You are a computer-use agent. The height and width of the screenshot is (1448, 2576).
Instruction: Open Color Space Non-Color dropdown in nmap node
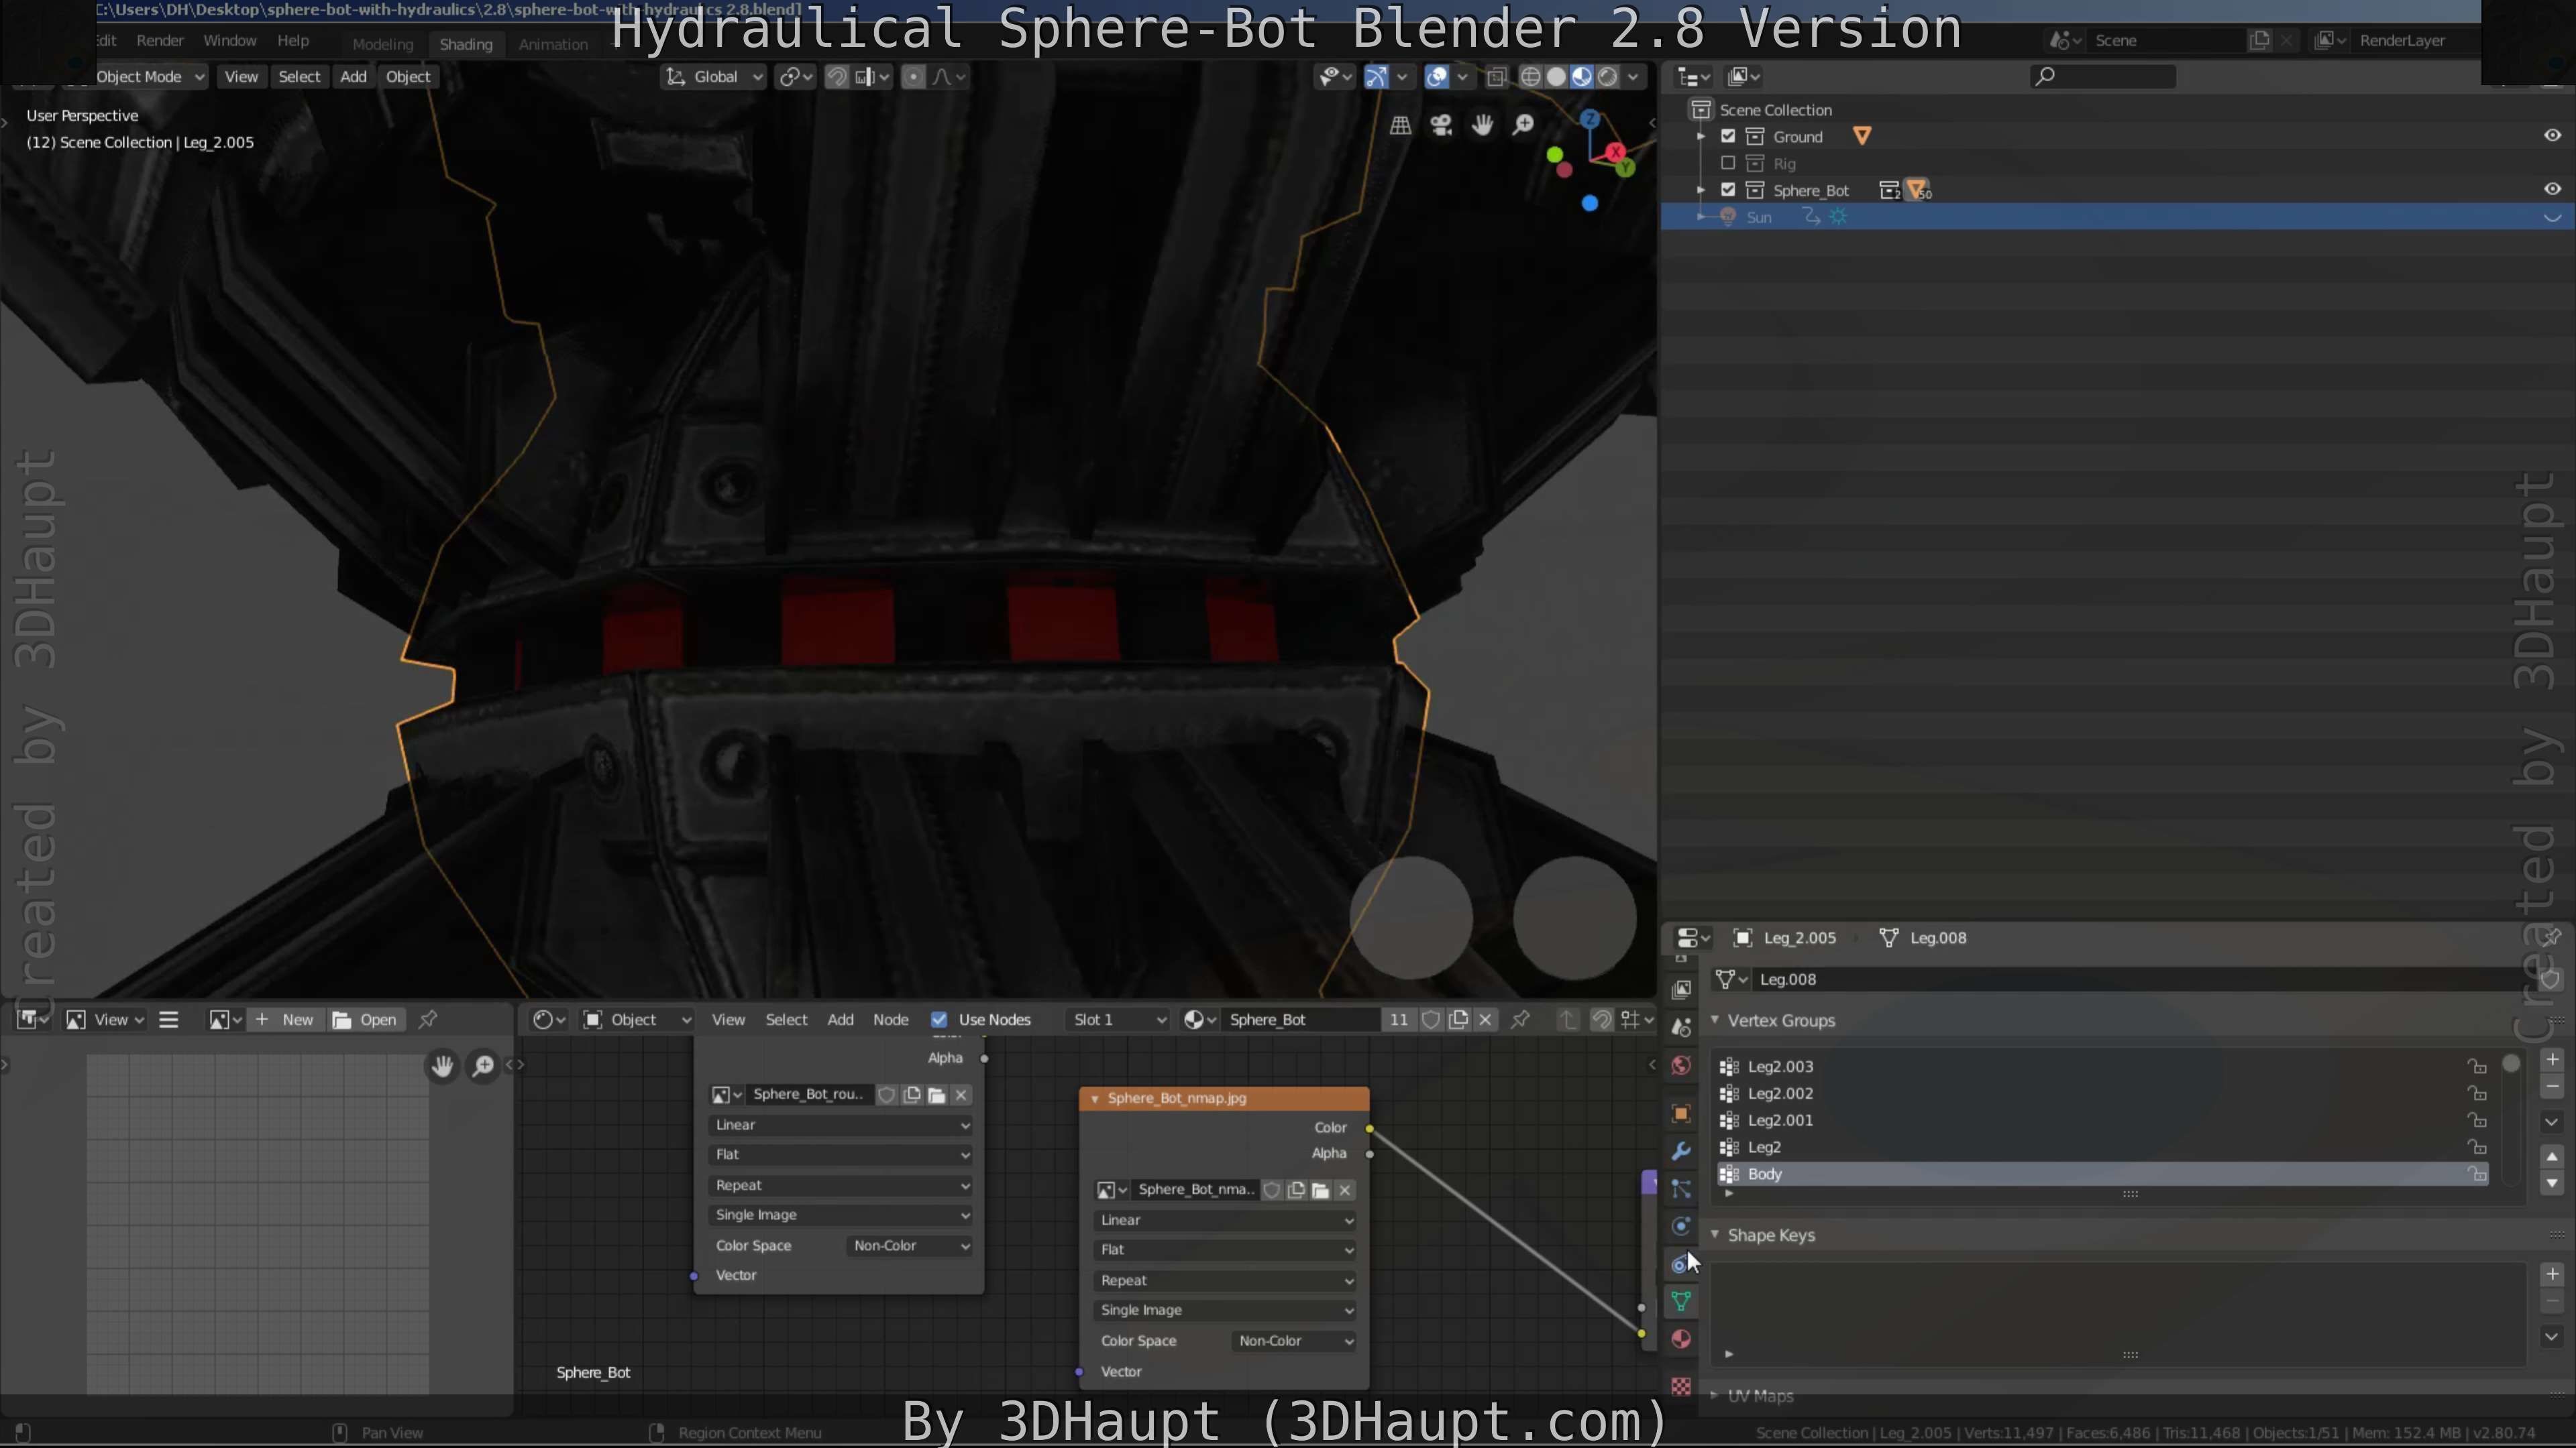pyautogui.click(x=1294, y=1341)
